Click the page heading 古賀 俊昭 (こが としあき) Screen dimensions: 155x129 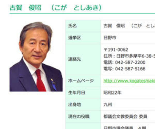point(56,8)
